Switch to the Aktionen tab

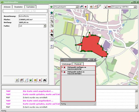click(7, 7)
